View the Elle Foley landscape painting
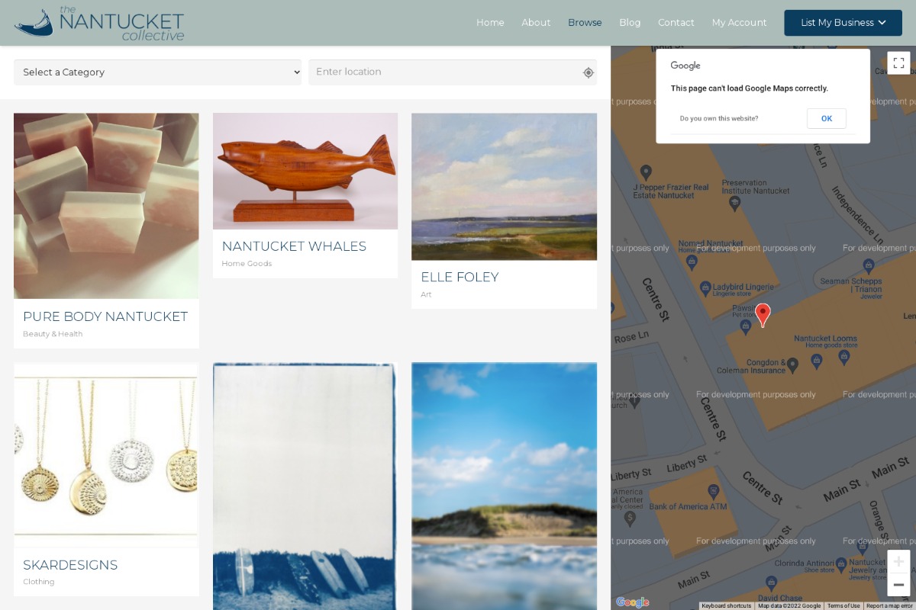The image size is (916, 610). pyautogui.click(x=504, y=187)
